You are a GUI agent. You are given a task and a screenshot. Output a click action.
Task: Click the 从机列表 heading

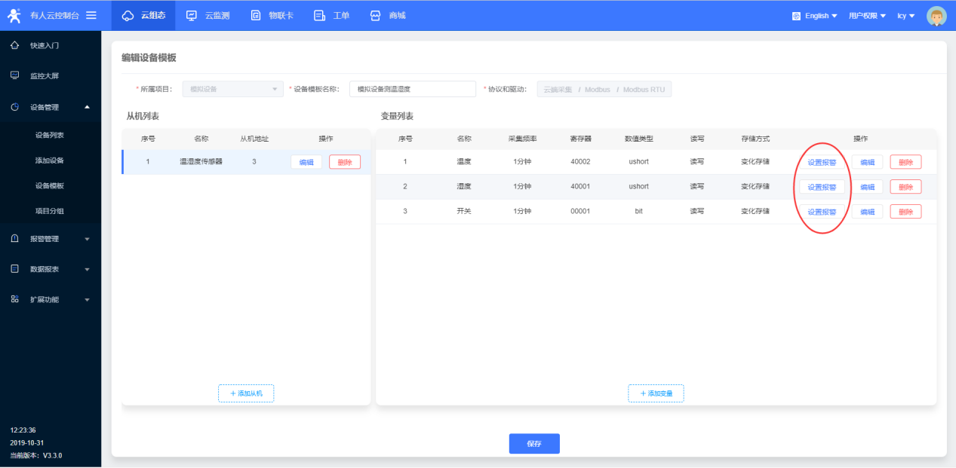coord(143,116)
